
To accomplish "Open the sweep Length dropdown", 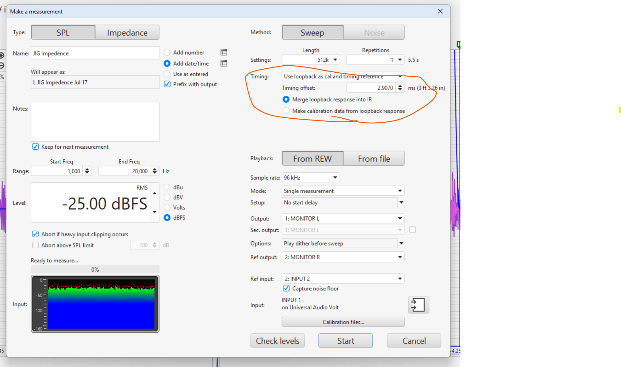I will coord(311,60).
